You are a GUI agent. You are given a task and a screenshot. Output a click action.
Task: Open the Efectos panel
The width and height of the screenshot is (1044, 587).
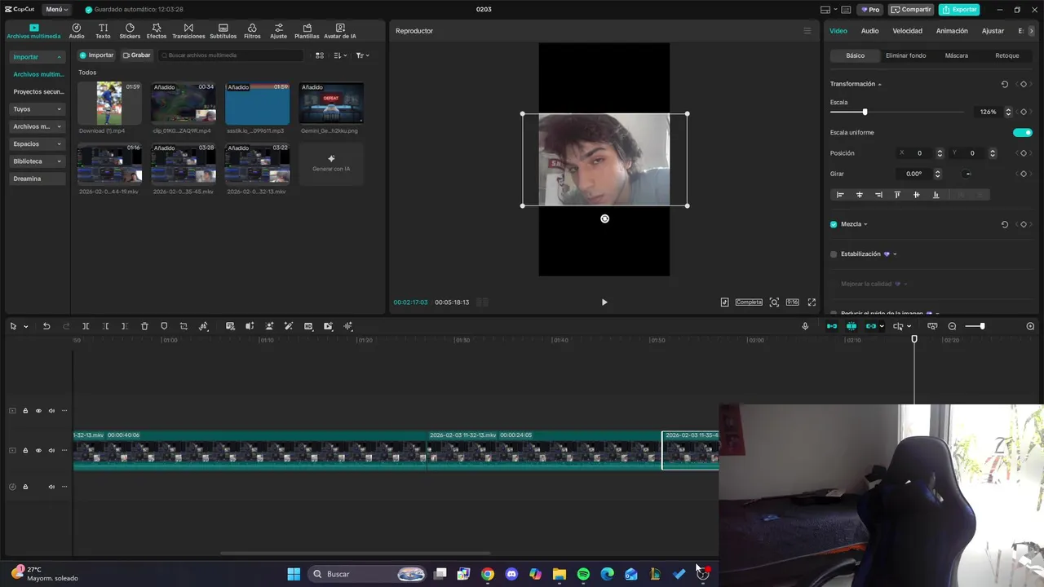pos(157,31)
